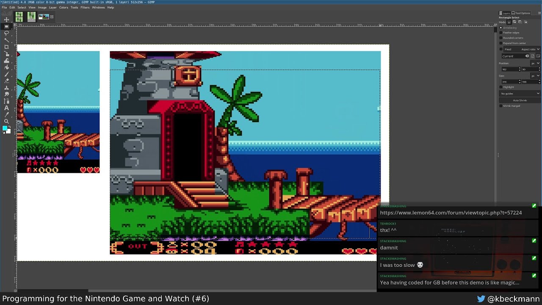Step the Size width value spinner

tap(520, 82)
